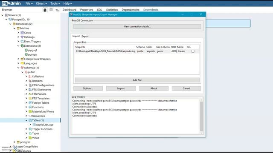273x153 pixels.
Task: Select the Login/Group Roles tree item
Action: coord(27,147)
